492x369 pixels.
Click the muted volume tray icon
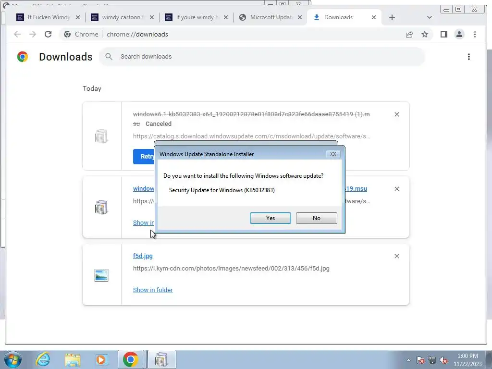pyautogui.click(x=443, y=360)
